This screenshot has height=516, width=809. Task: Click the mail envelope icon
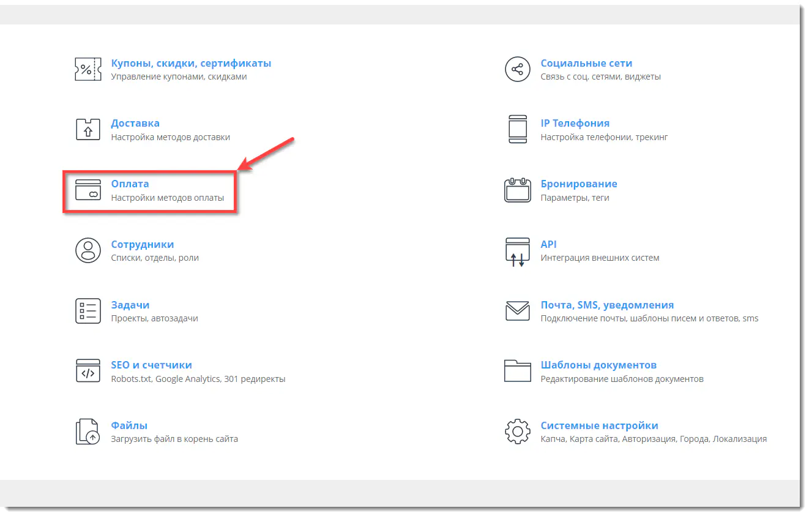tap(517, 311)
